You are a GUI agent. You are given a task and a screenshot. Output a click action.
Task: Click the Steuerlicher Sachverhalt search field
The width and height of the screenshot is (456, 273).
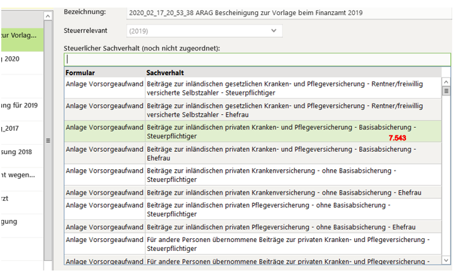pyautogui.click(x=257, y=59)
